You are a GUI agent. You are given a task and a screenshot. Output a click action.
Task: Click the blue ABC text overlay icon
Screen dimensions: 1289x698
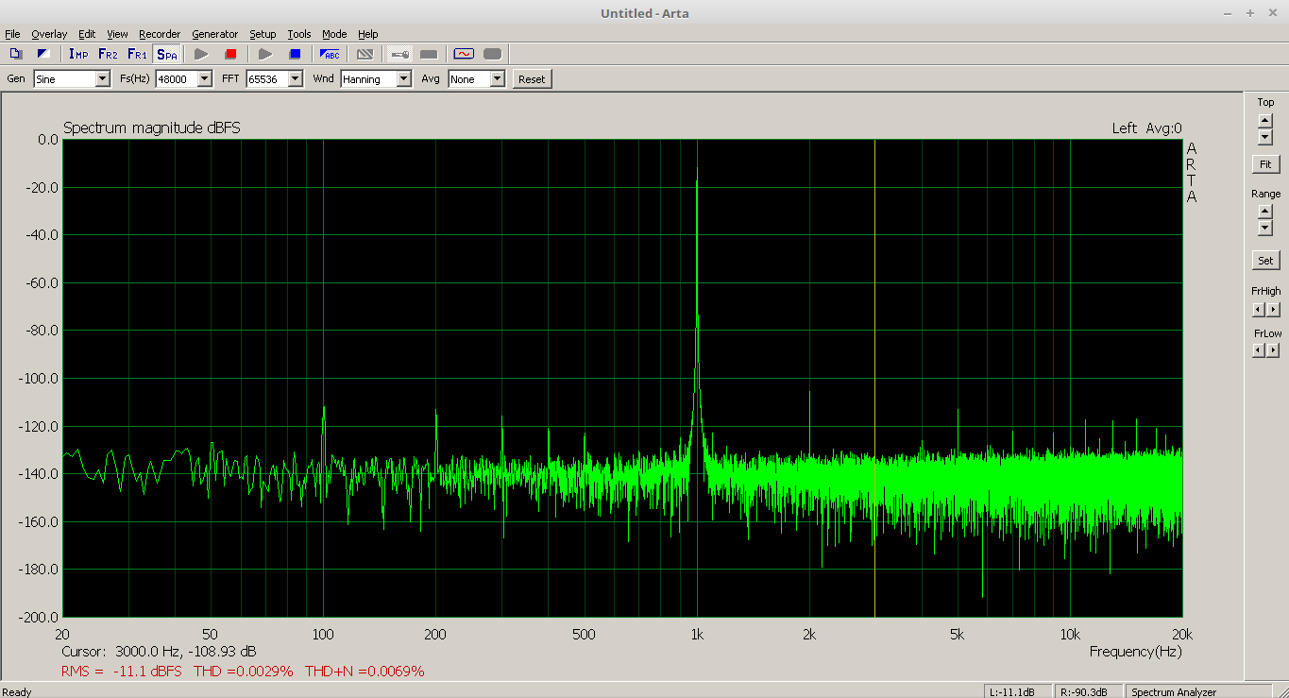[330, 54]
